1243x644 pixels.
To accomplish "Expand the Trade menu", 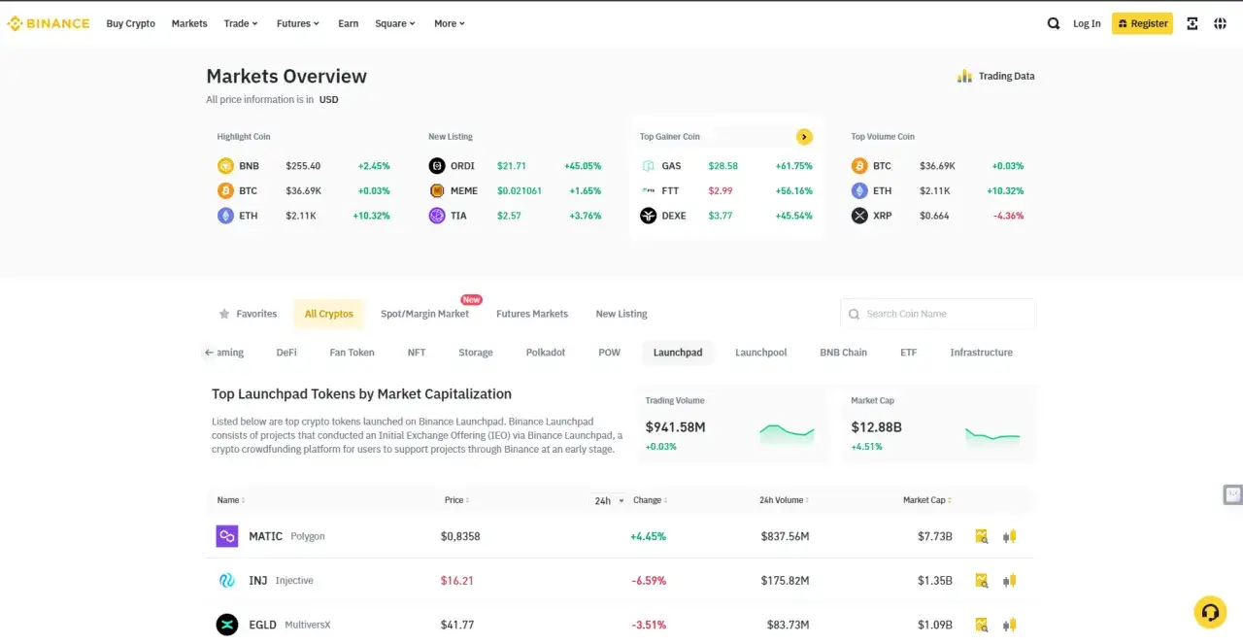I will (x=241, y=23).
